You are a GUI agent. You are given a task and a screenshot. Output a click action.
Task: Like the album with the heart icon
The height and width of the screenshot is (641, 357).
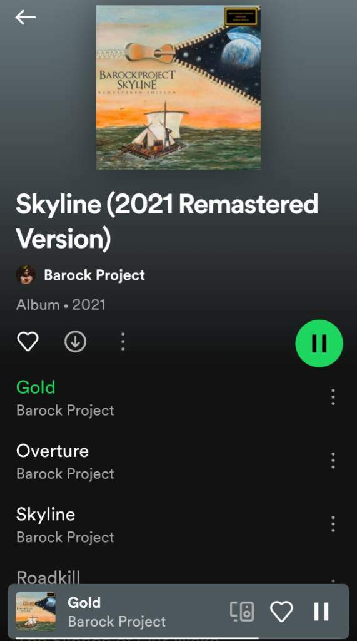coord(28,341)
